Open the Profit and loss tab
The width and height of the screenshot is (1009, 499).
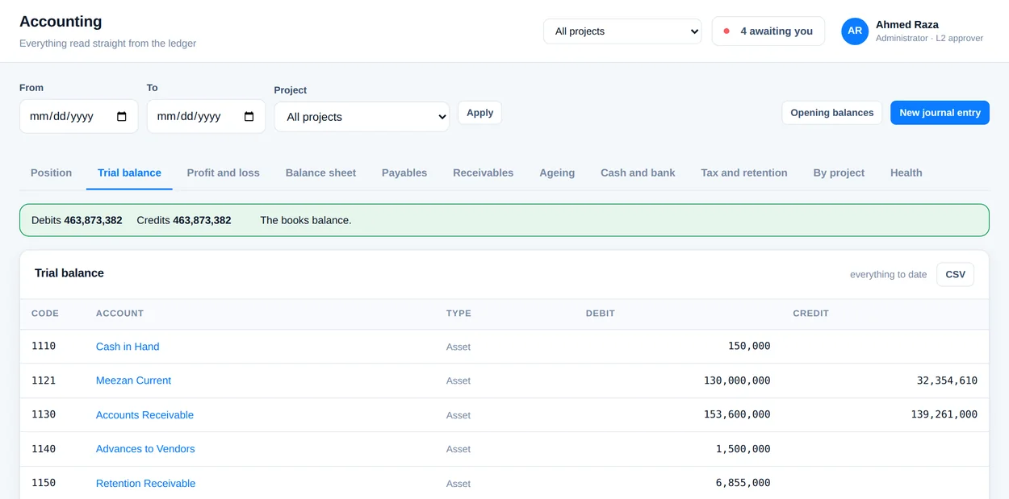[x=224, y=173]
